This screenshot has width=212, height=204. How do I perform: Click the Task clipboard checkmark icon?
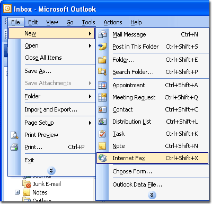pyautogui.click(x=102, y=134)
